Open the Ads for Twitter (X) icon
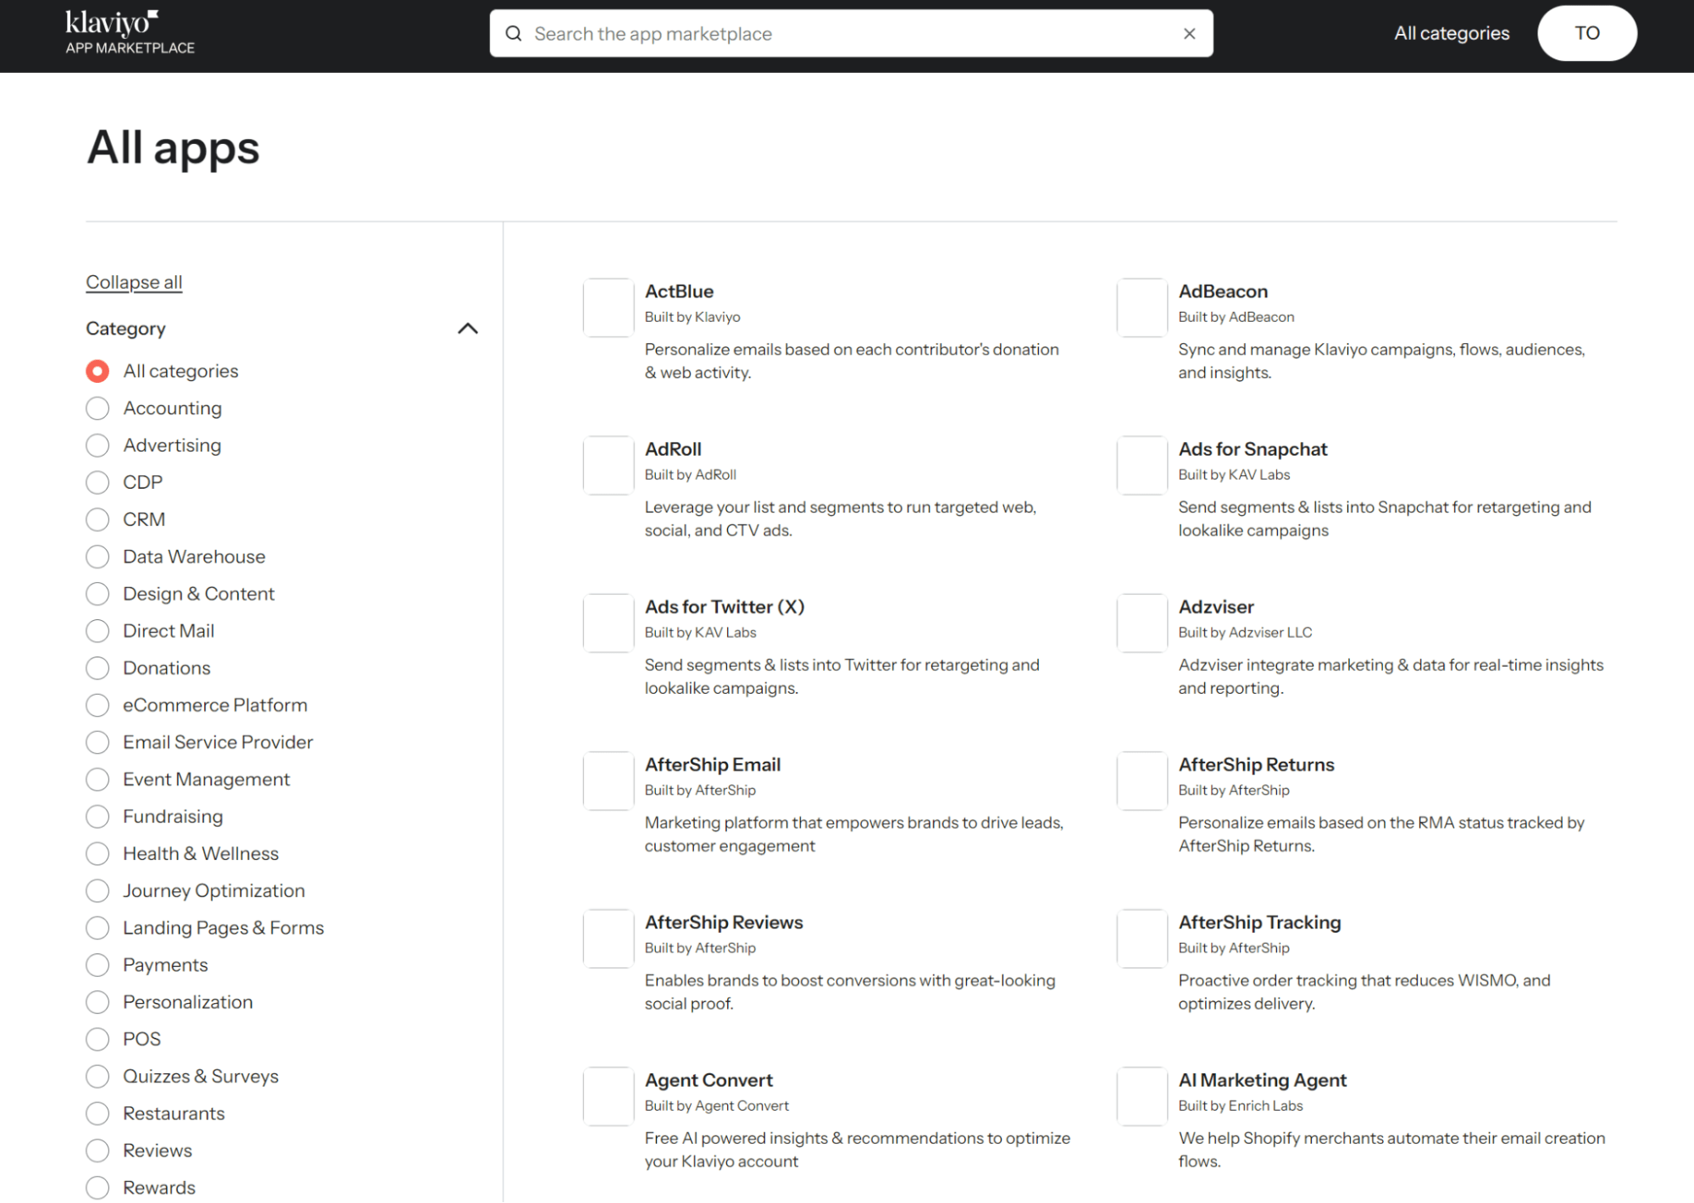The height and width of the screenshot is (1203, 1694). point(608,623)
